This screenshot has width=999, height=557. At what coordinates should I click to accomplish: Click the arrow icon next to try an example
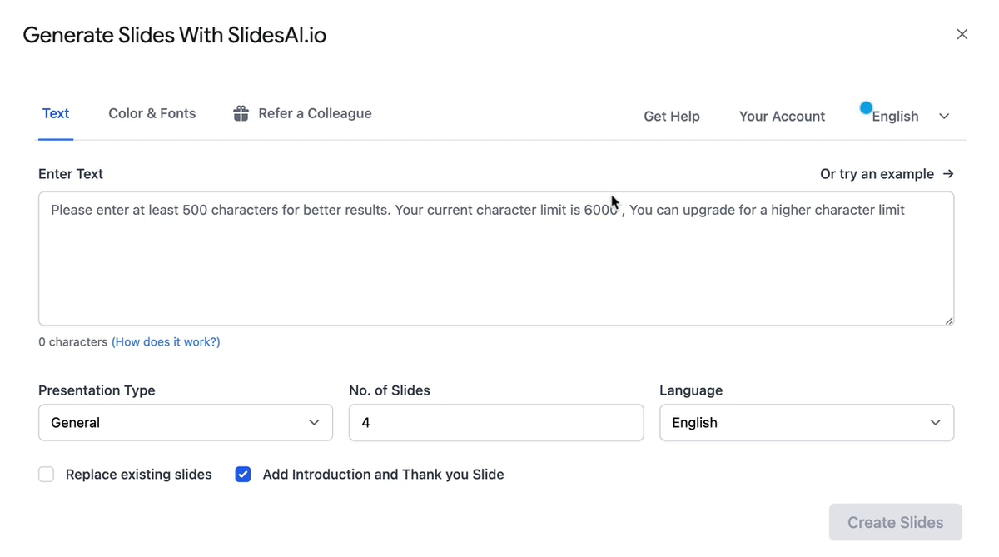948,174
